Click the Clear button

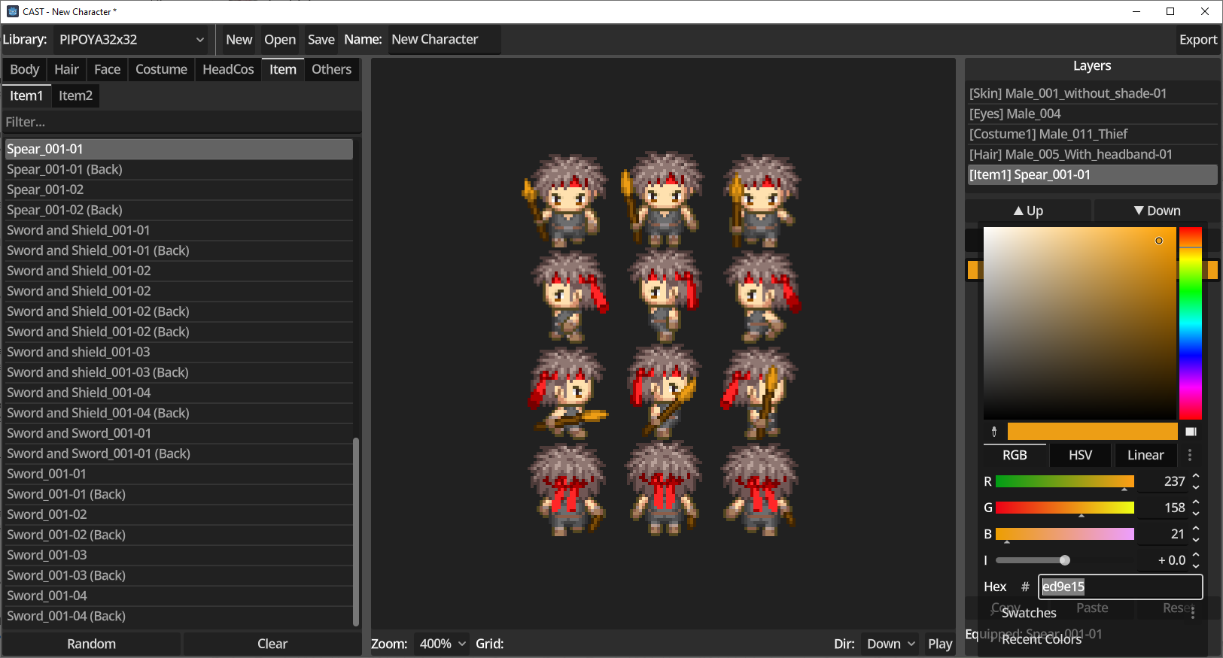click(272, 644)
